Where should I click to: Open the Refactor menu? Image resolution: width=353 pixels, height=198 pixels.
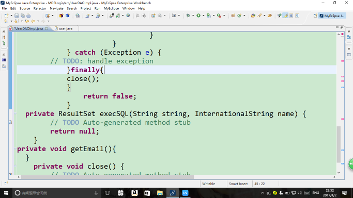(x=40, y=9)
